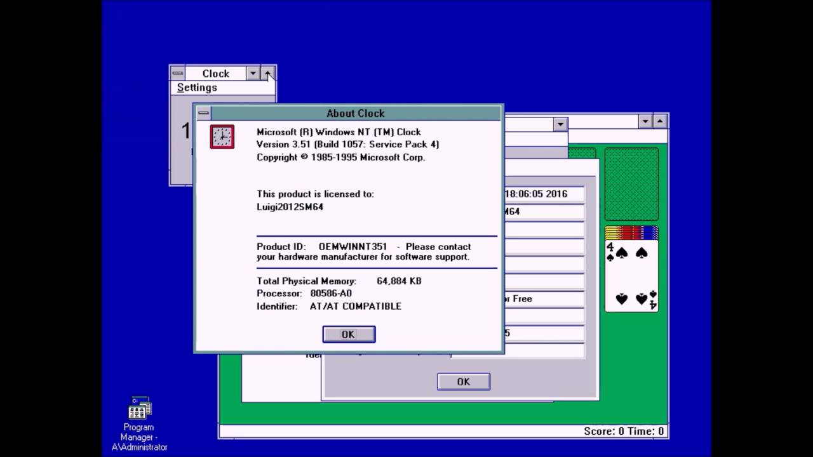This screenshot has width=813, height=457.
Task: Click the field ending in 'M64' in back dialog
Action: coord(544,212)
